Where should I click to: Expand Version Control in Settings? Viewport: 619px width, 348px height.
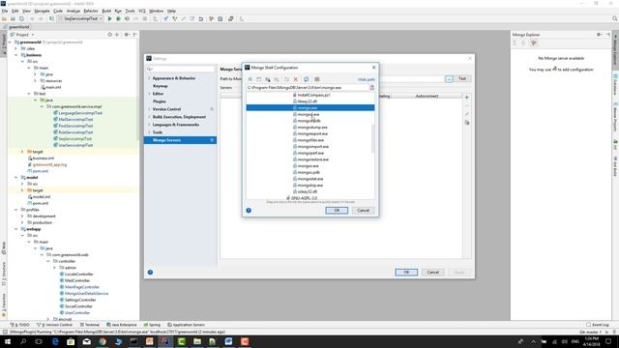coord(149,109)
